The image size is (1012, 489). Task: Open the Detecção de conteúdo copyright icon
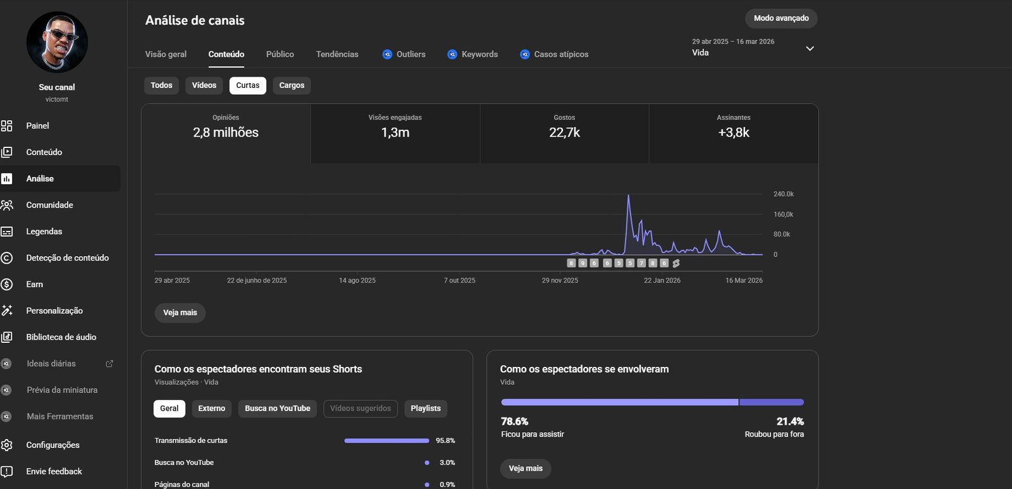(x=7, y=258)
